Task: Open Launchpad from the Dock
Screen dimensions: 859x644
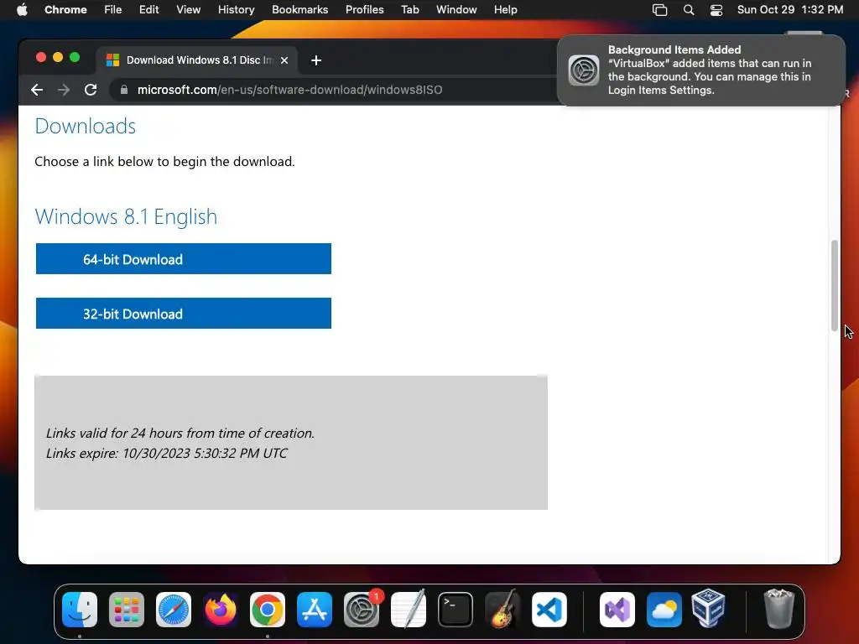Action: [x=127, y=610]
